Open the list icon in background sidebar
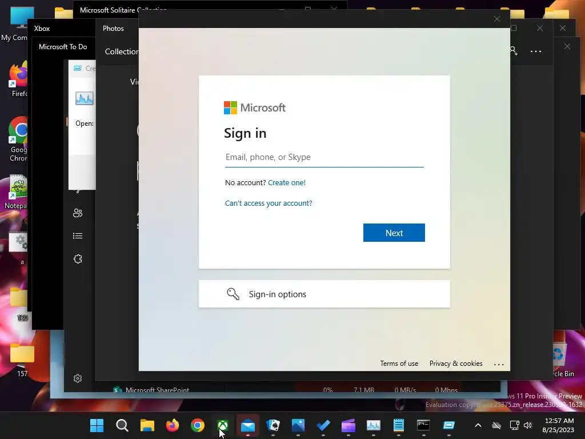Image resolution: width=585 pixels, height=439 pixels. point(78,236)
